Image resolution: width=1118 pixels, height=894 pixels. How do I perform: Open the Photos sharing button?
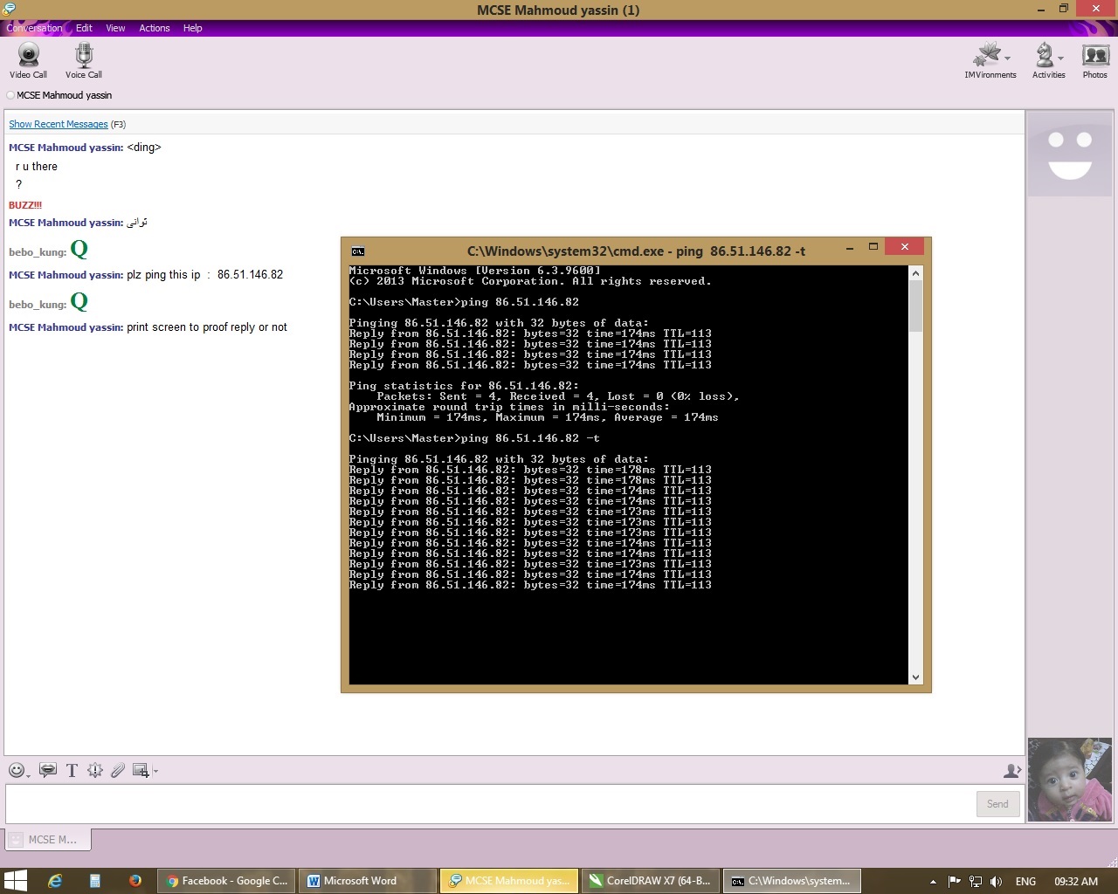[1094, 59]
